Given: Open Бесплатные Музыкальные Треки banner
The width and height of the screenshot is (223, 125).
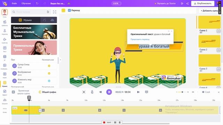Looking at the screenshot, I should [x=34, y=32].
